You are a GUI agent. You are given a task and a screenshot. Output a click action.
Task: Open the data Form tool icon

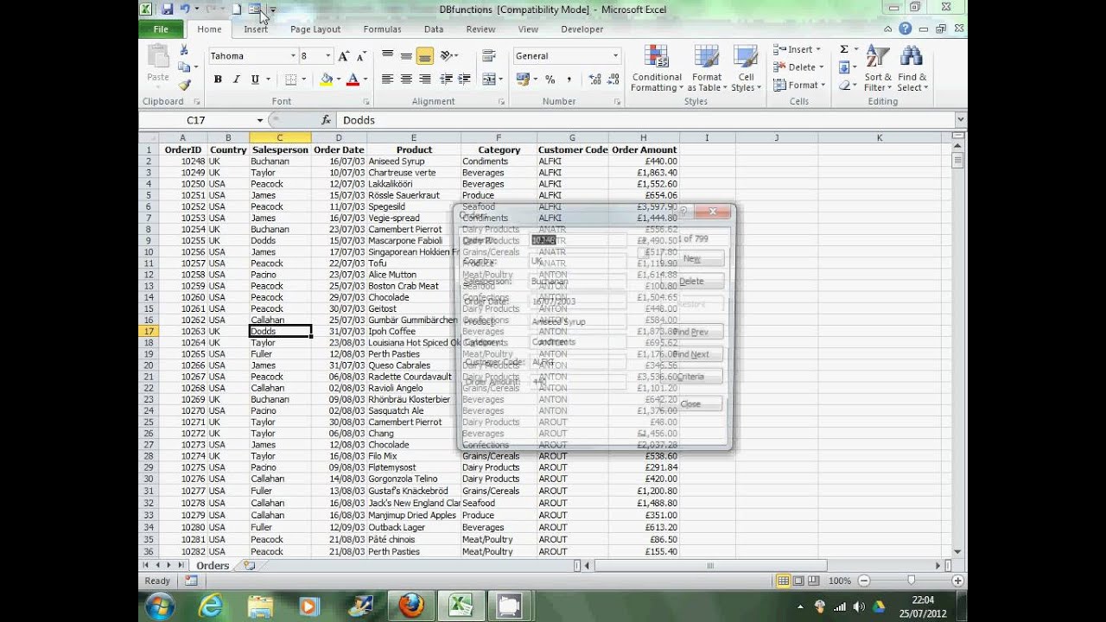[x=255, y=9]
